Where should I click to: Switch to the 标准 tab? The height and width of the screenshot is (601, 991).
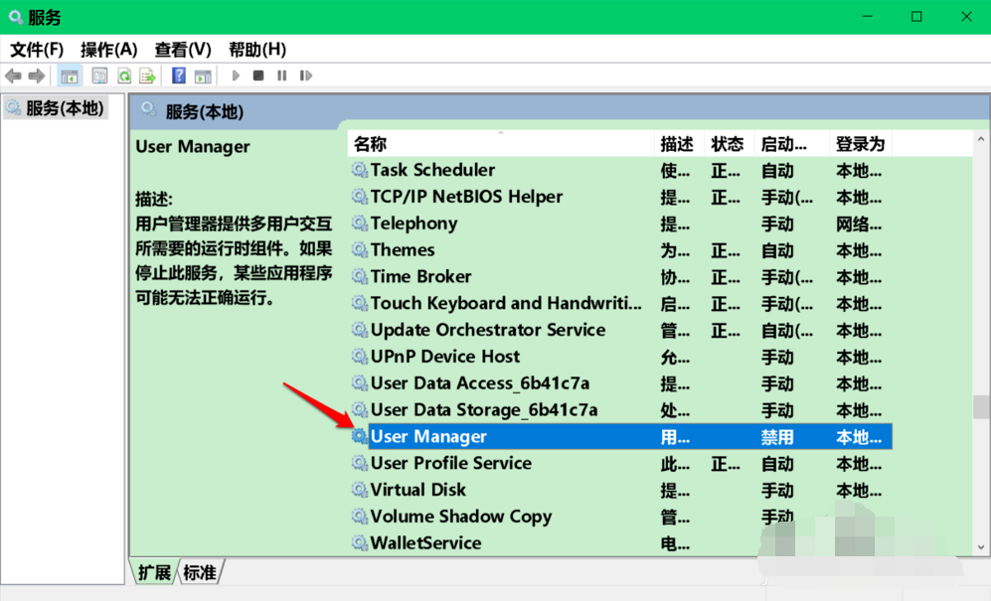[x=200, y=572]
